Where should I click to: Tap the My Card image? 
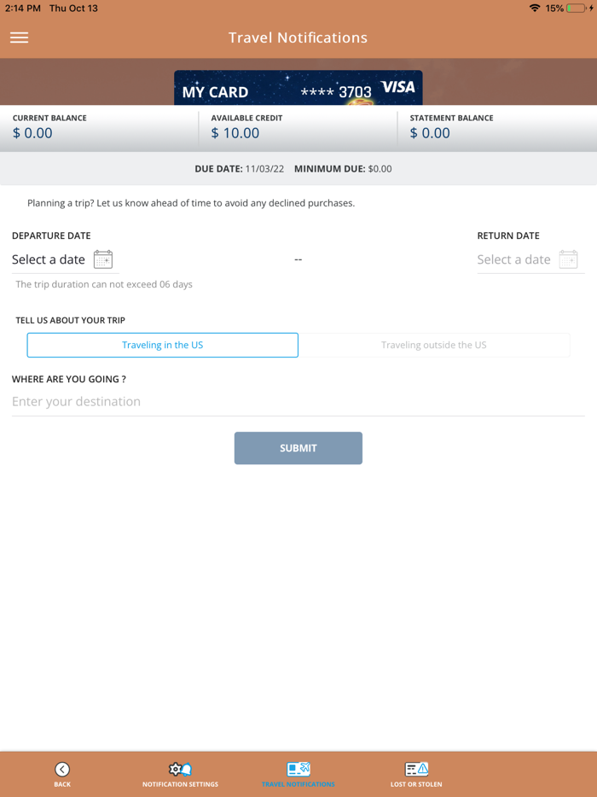pos(298,88)
